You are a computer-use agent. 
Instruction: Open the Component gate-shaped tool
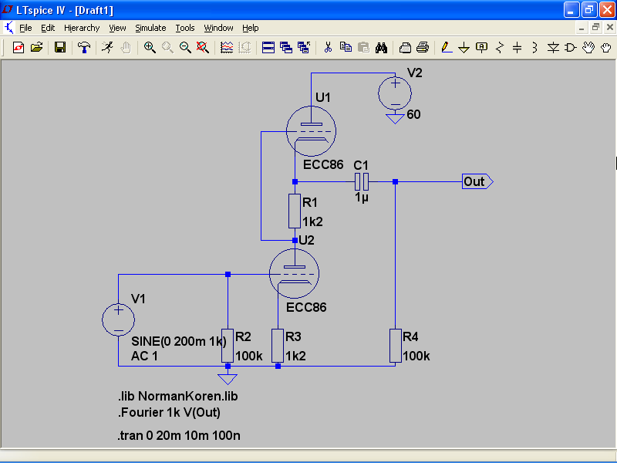pyautogui.click(x=570, y=48)
